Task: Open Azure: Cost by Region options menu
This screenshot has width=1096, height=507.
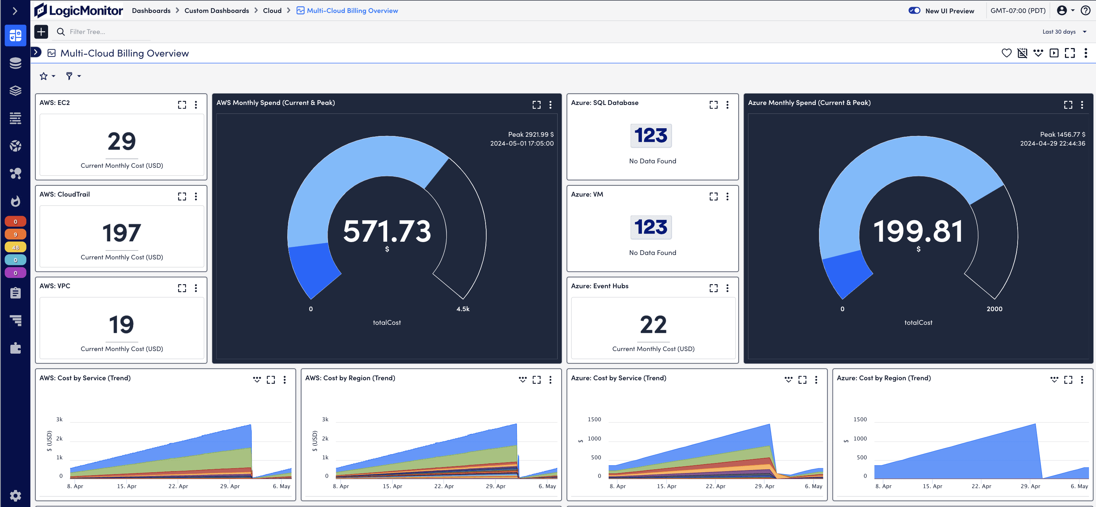Action: pyautogui.click(x=1082, y=380)
